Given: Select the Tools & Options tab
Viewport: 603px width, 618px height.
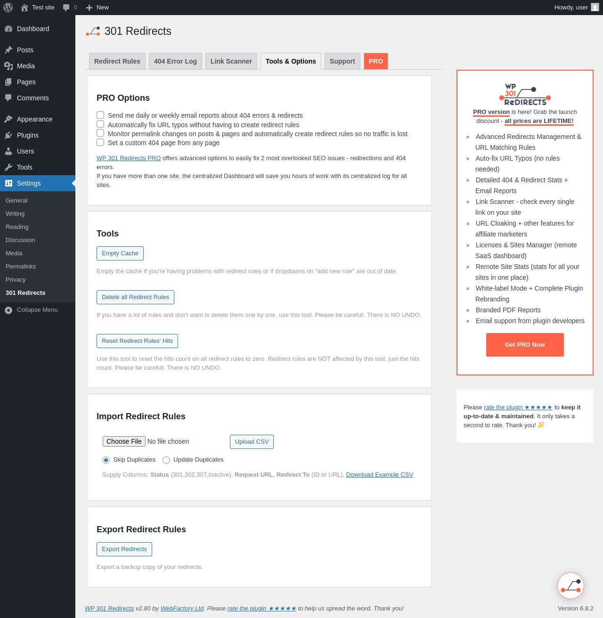Looking at the screenshot, I should (291, 61).
